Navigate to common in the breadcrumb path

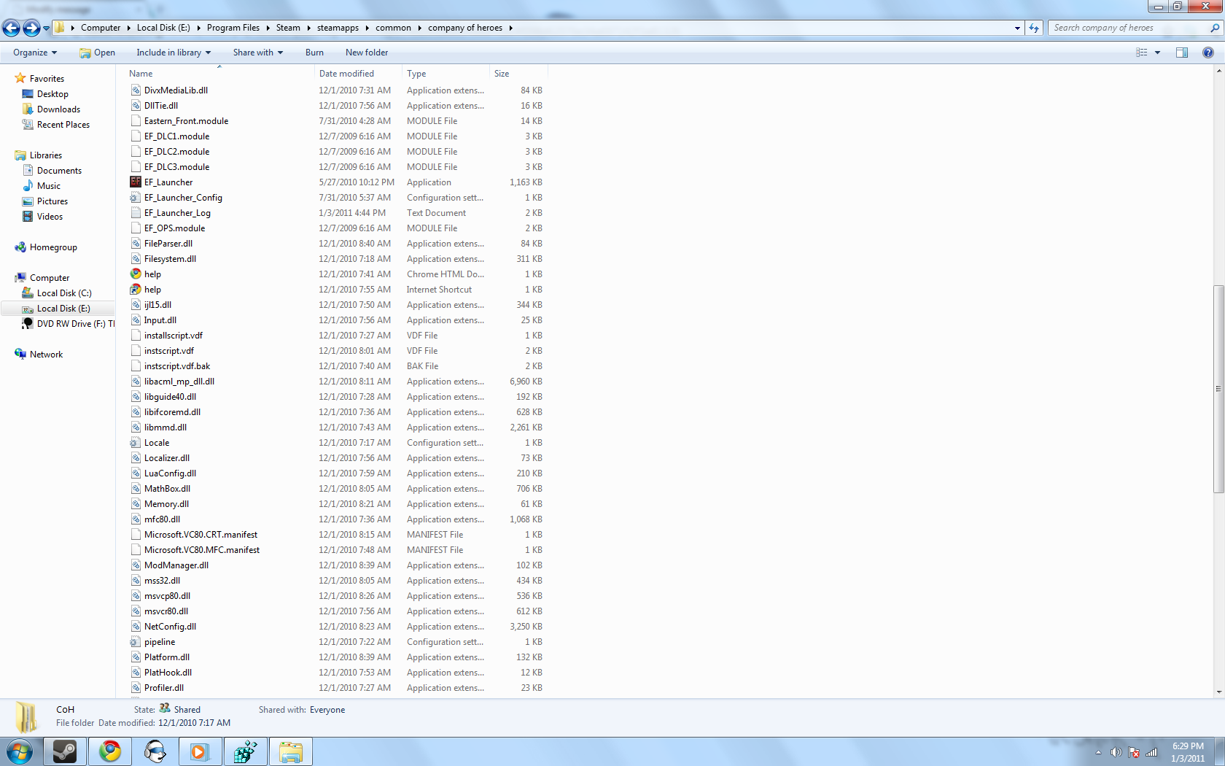(x=393, y=28)
